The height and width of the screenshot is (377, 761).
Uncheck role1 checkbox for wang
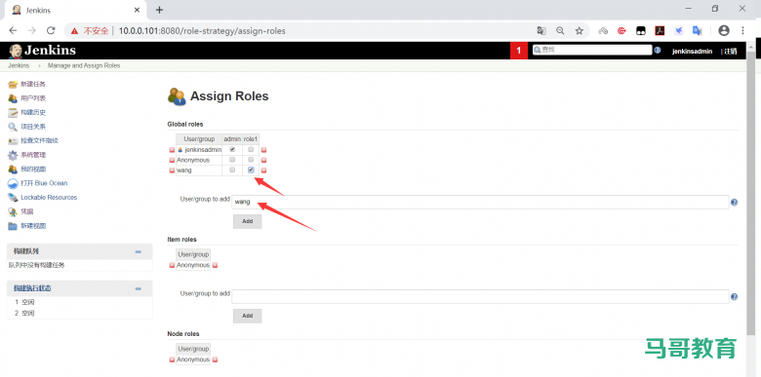tap(251, 170)
